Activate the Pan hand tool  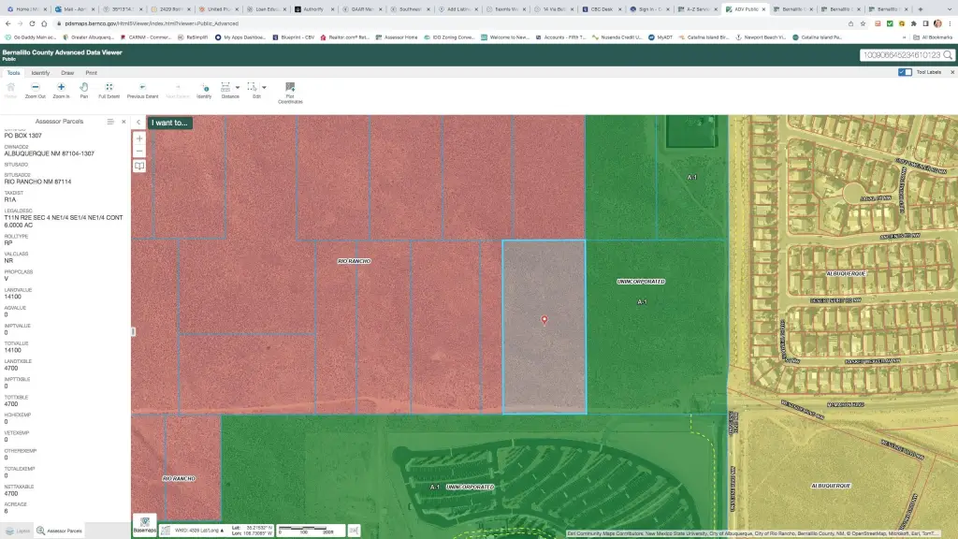(84, 89)
